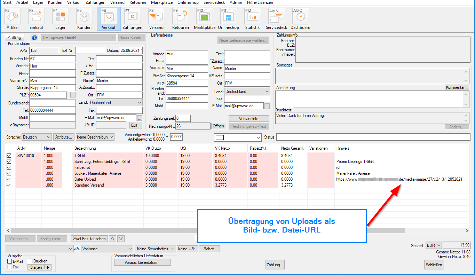Screen dimensions: 475x275
Task: Open the Admin menu
Action: pos(236,2)
